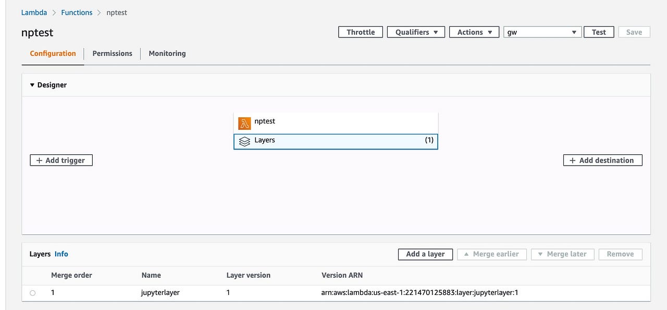Image resolution: width=667 pixels, height=310 pixels.
Task: Click the Layers stack icon in the Designer
Action: 245,141
